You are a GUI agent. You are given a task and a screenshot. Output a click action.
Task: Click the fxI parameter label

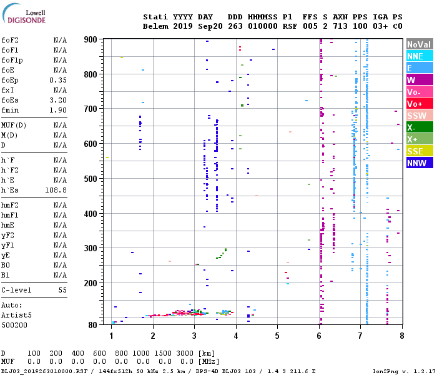pos(7,90)
